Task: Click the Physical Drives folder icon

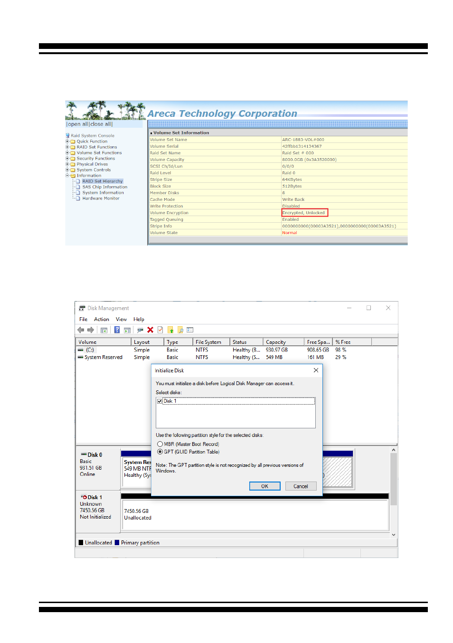Action: click(x=73, y=164)
